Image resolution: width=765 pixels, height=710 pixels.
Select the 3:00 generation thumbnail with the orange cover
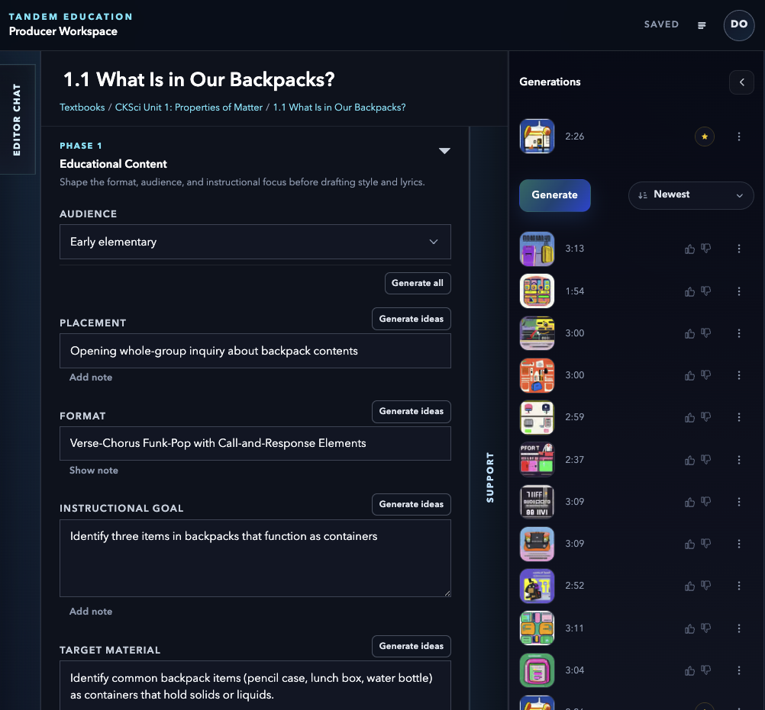coord(537,375)
